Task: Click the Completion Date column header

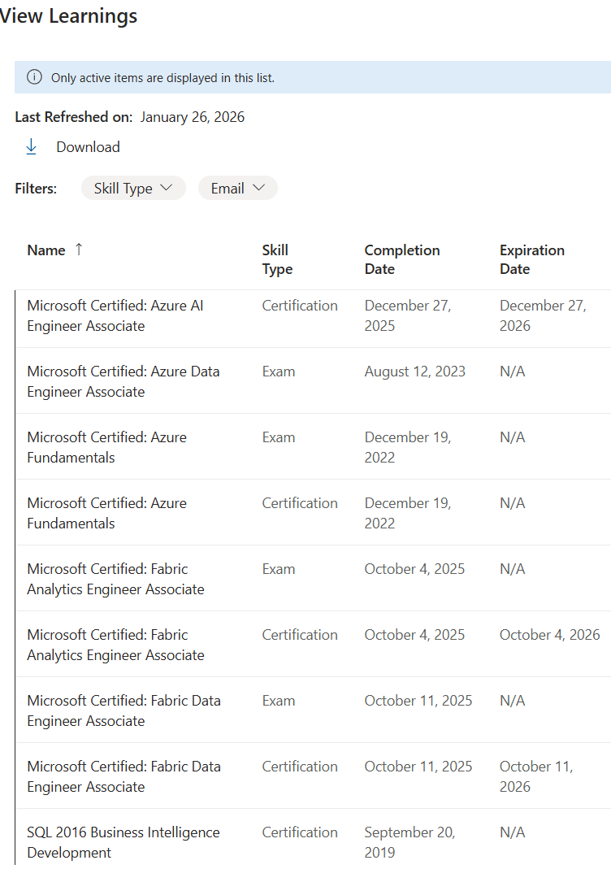Action: 402,259
